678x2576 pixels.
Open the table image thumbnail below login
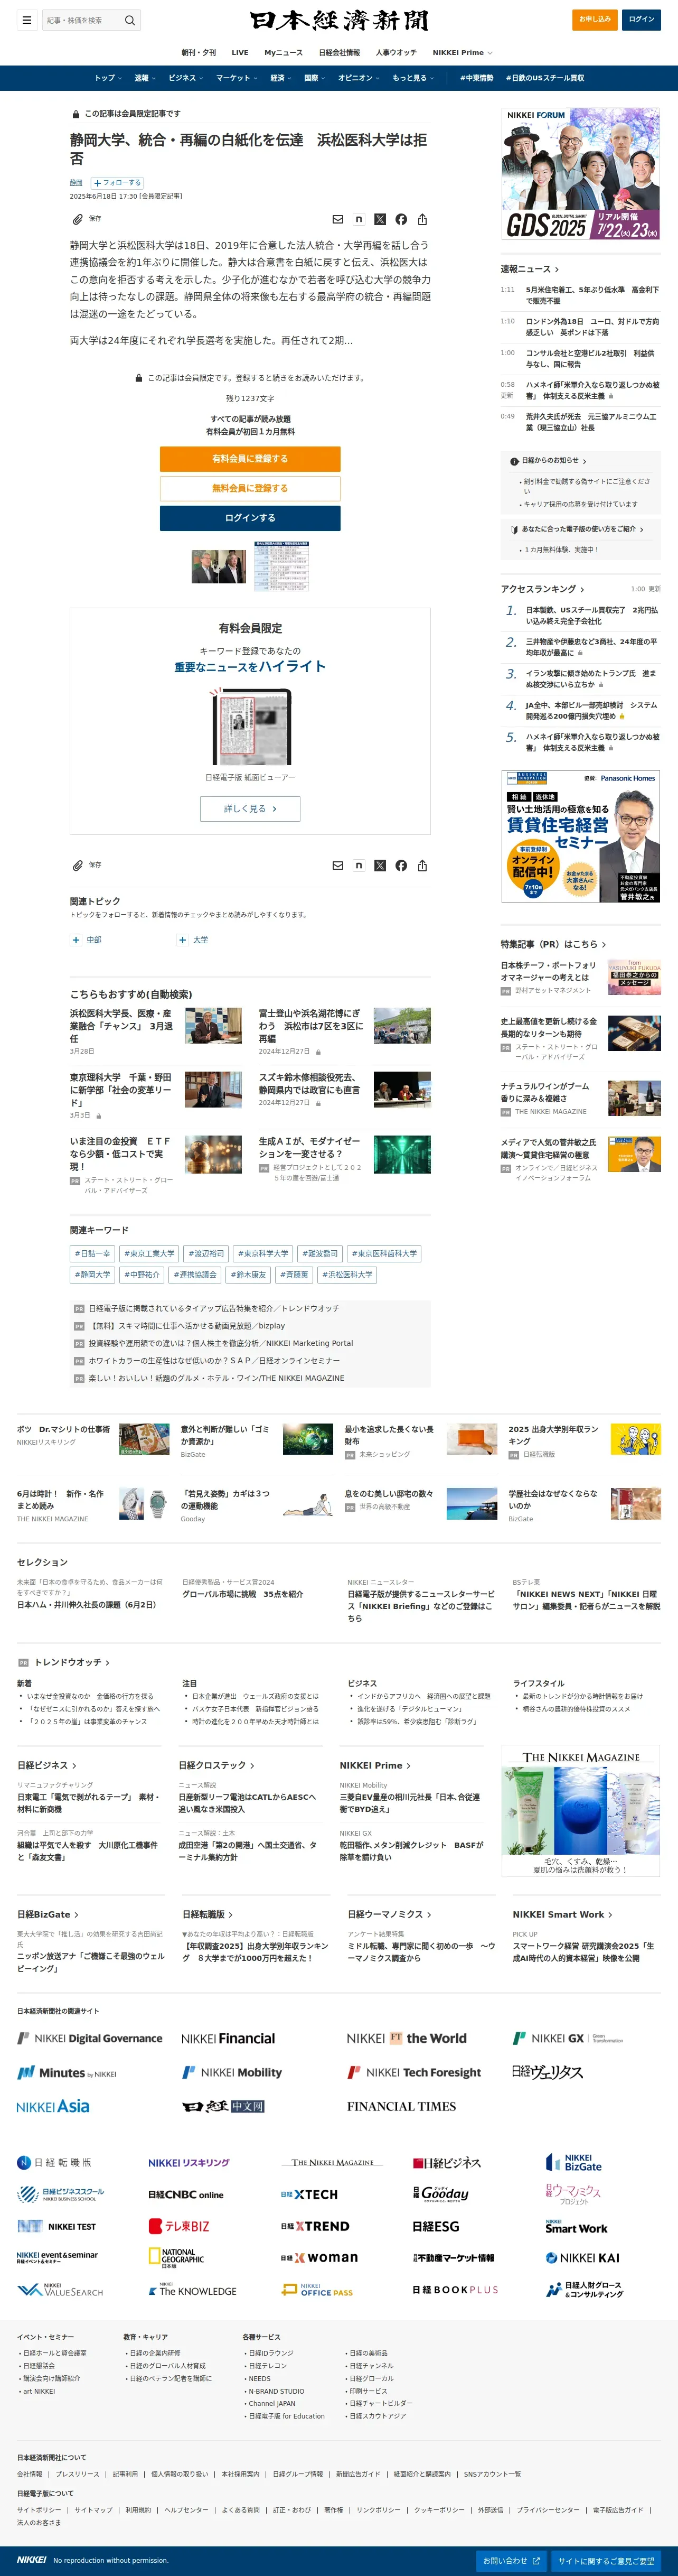tap(281, 566)
